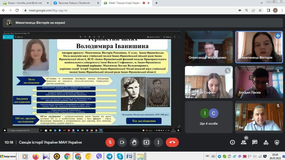
Task: Raise hand in the meeting
Action: pos(134,142)
